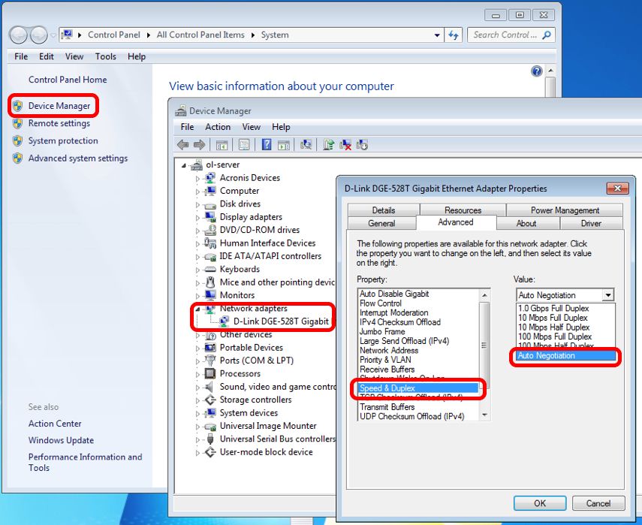Screen dimensions: 642x525
Task: Click Cancel in adapter Properties dialog
Action: coord(598,503)
